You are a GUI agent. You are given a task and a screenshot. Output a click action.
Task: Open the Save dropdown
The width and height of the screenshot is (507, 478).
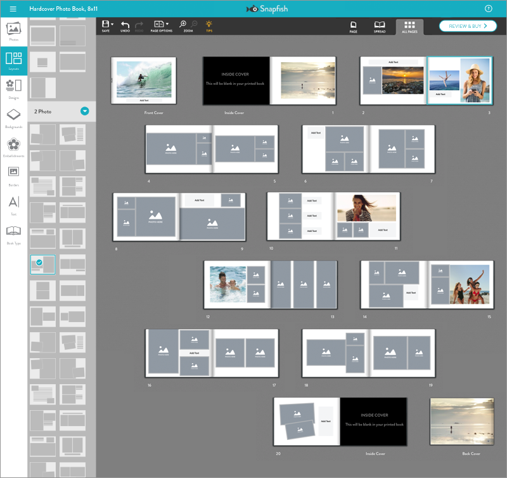tap(107, 25)
